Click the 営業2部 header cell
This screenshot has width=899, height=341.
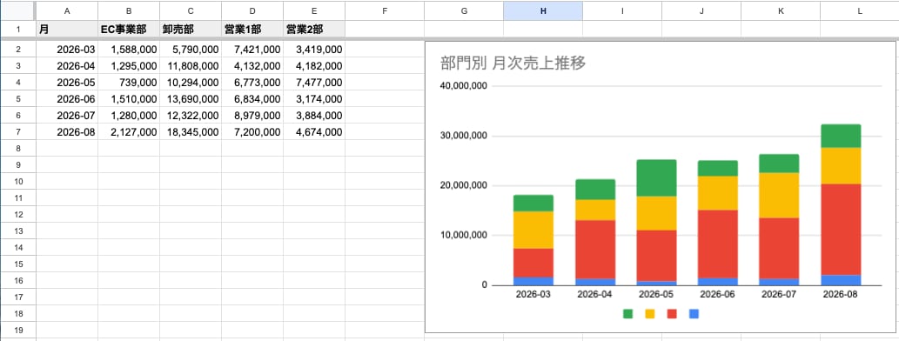315,30
